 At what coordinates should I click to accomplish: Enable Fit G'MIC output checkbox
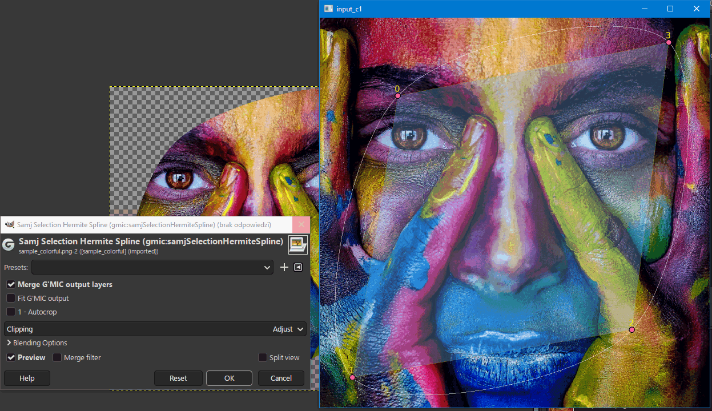[x=11, y=298]
